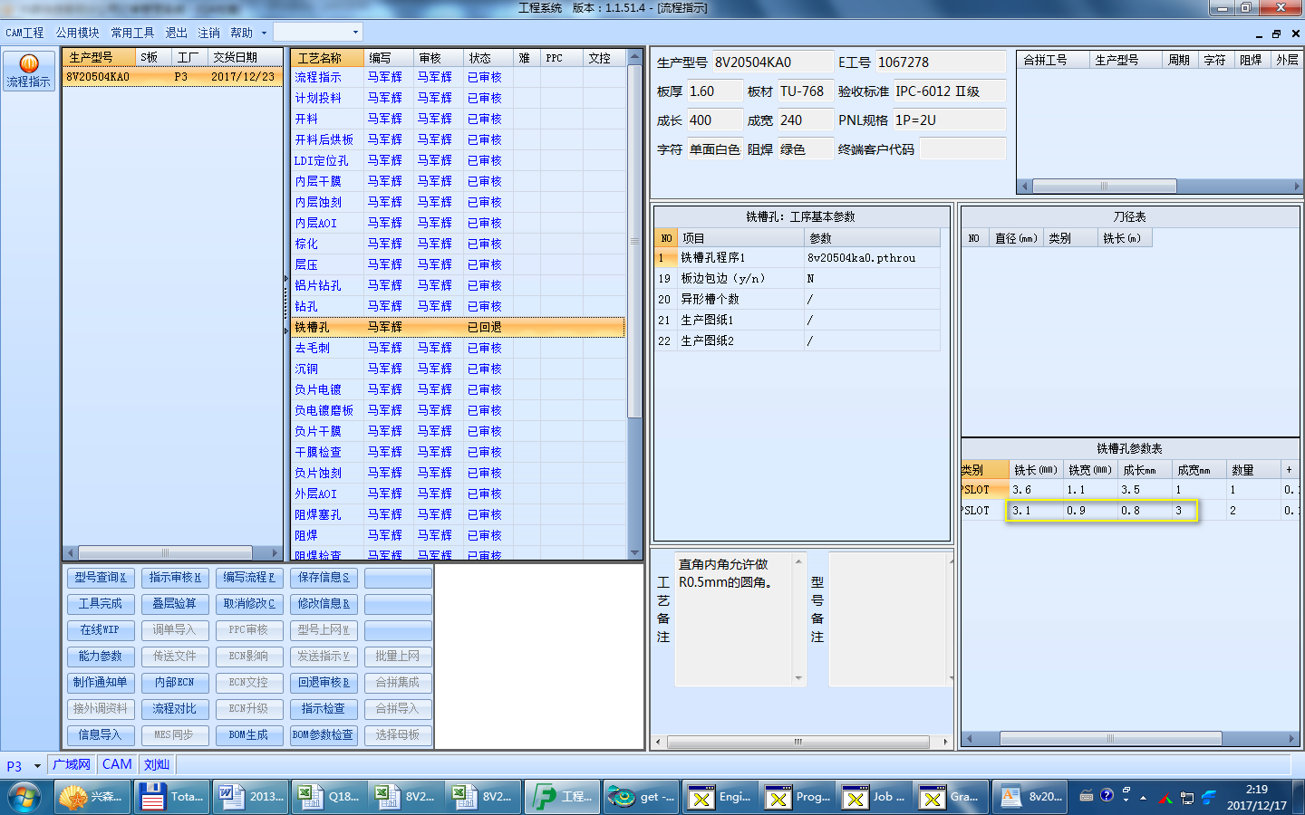Click the blue bird tray icon

(x=1209, y=798)
